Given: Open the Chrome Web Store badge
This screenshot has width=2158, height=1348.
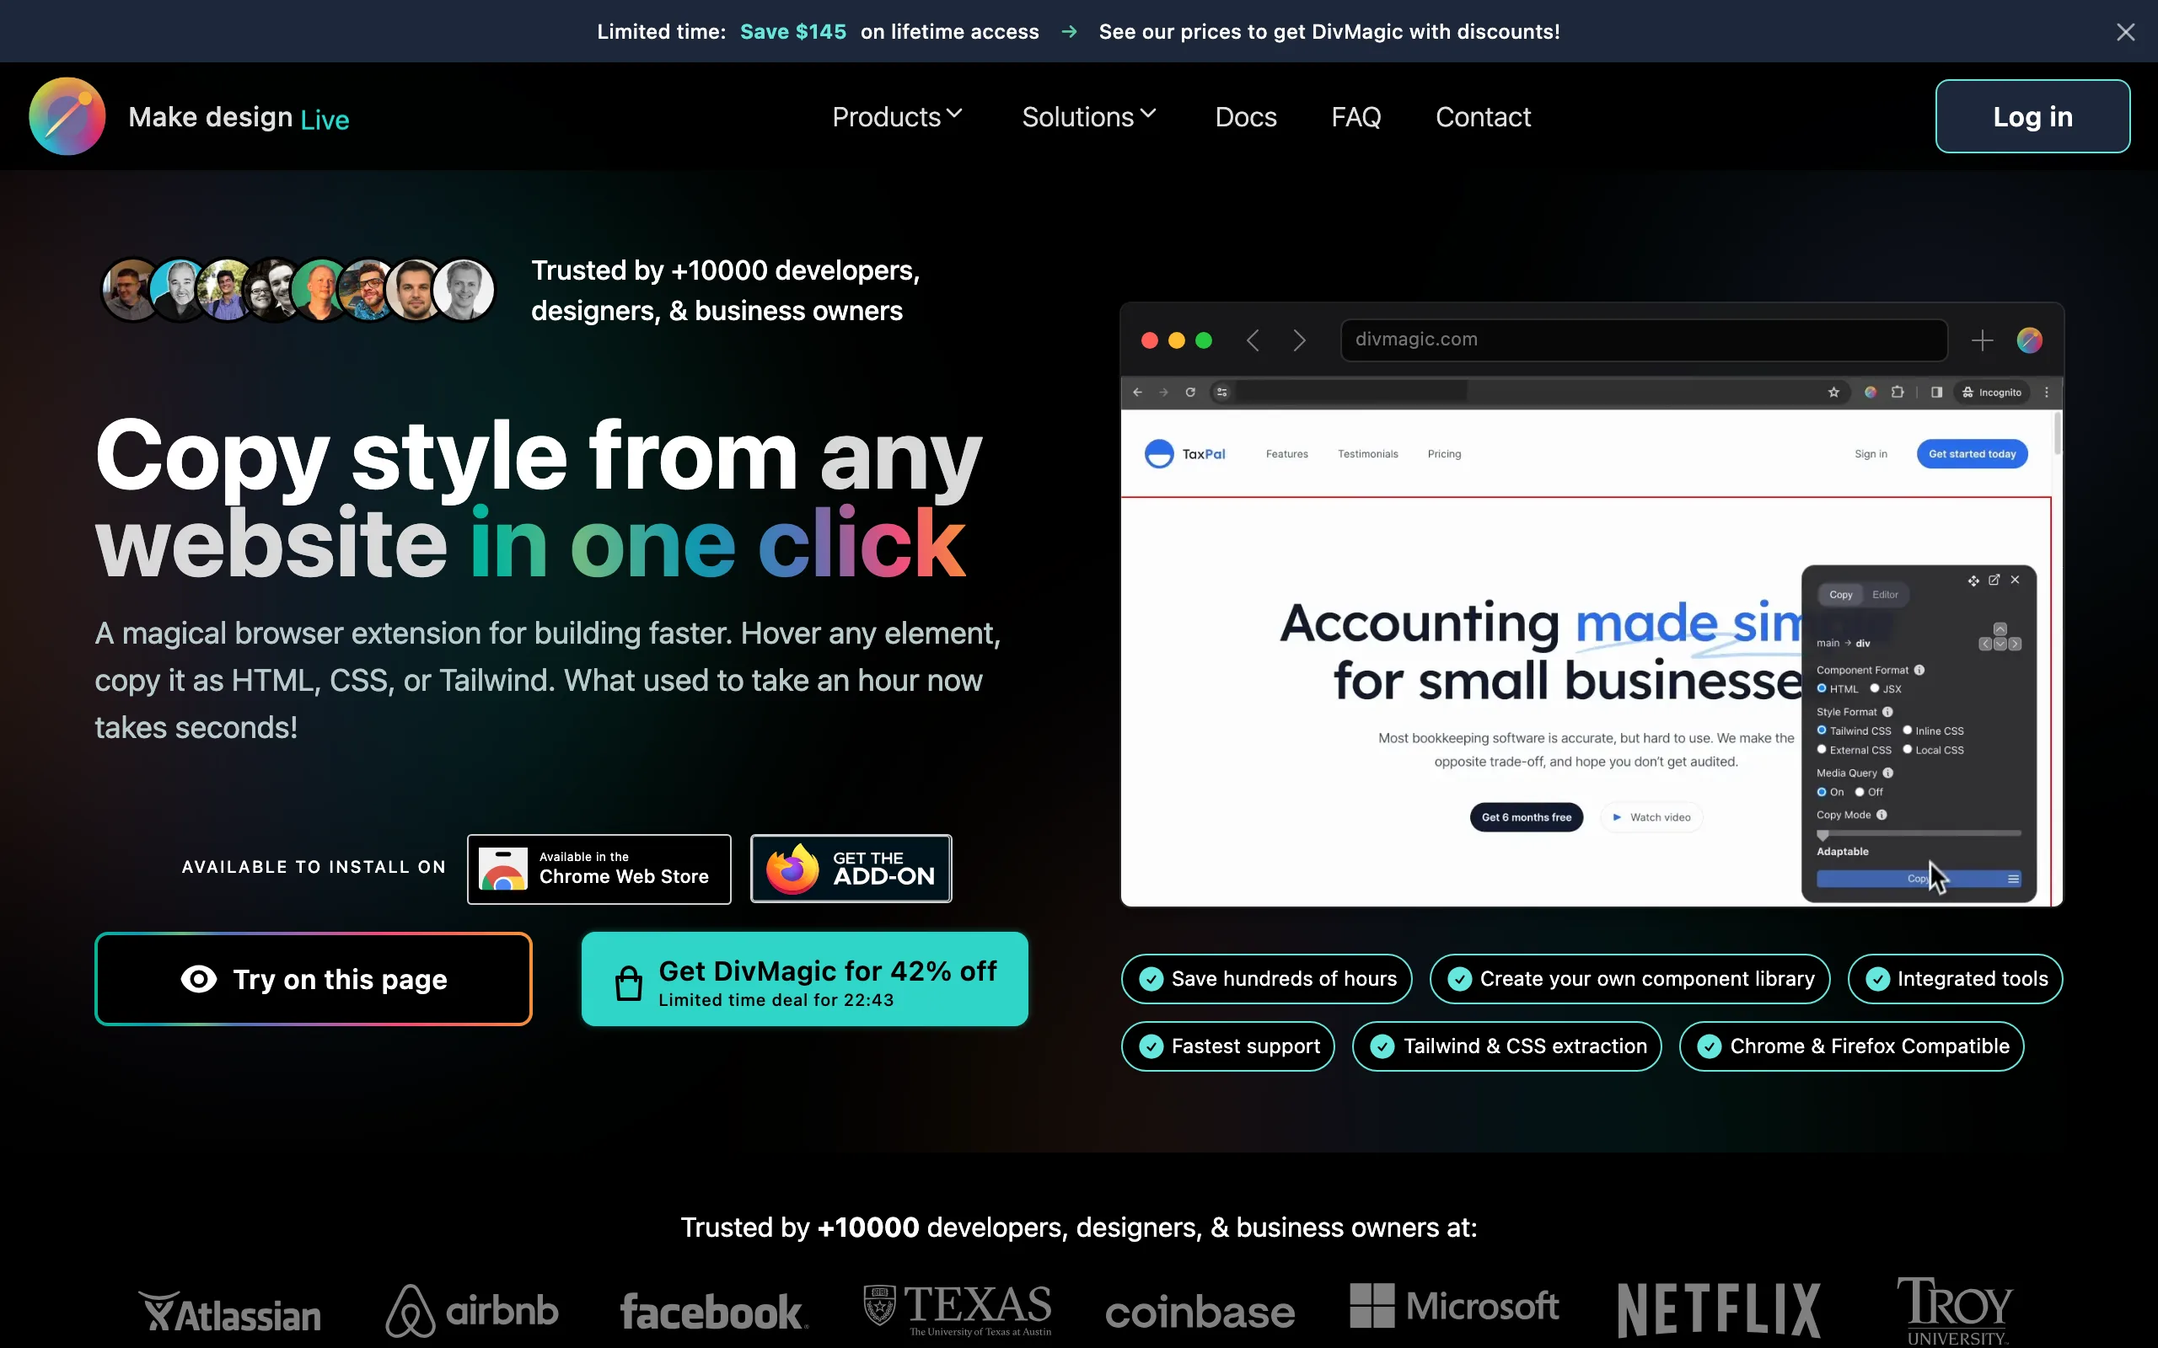Looking at the screenshot, I should coord(599,869).
